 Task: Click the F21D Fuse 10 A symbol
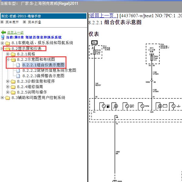(x=94, y=52)
